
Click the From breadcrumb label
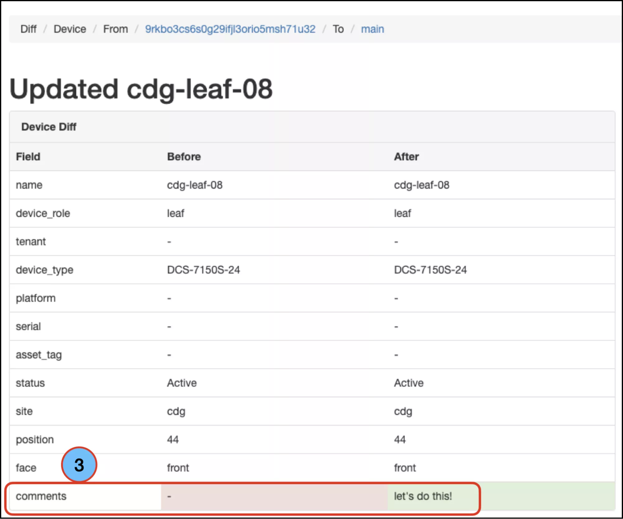pyautogui.click(x=115, y=29)
